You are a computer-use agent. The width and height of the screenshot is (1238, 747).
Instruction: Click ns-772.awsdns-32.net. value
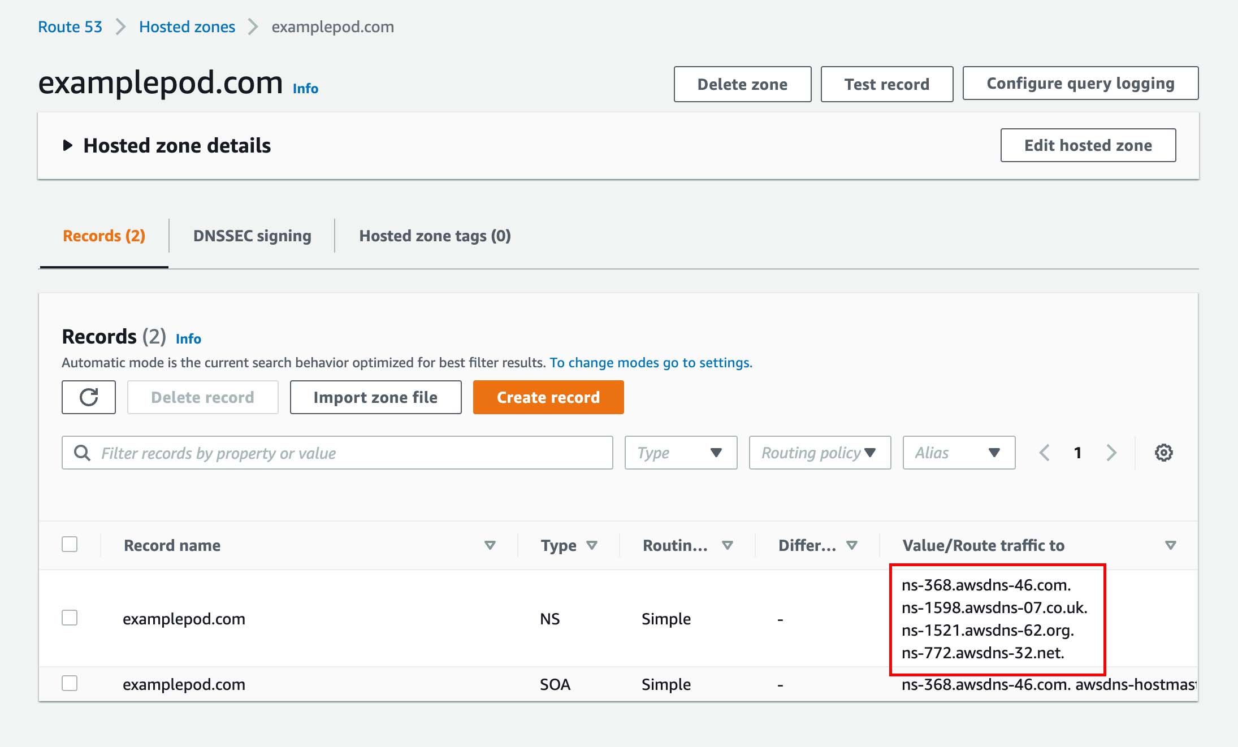point(982,653)
